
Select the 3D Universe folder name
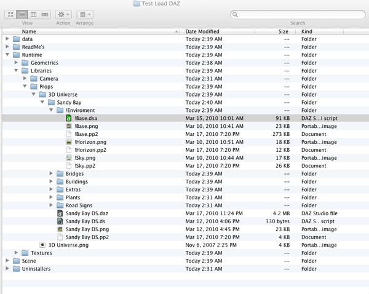(x=63, y=94)
